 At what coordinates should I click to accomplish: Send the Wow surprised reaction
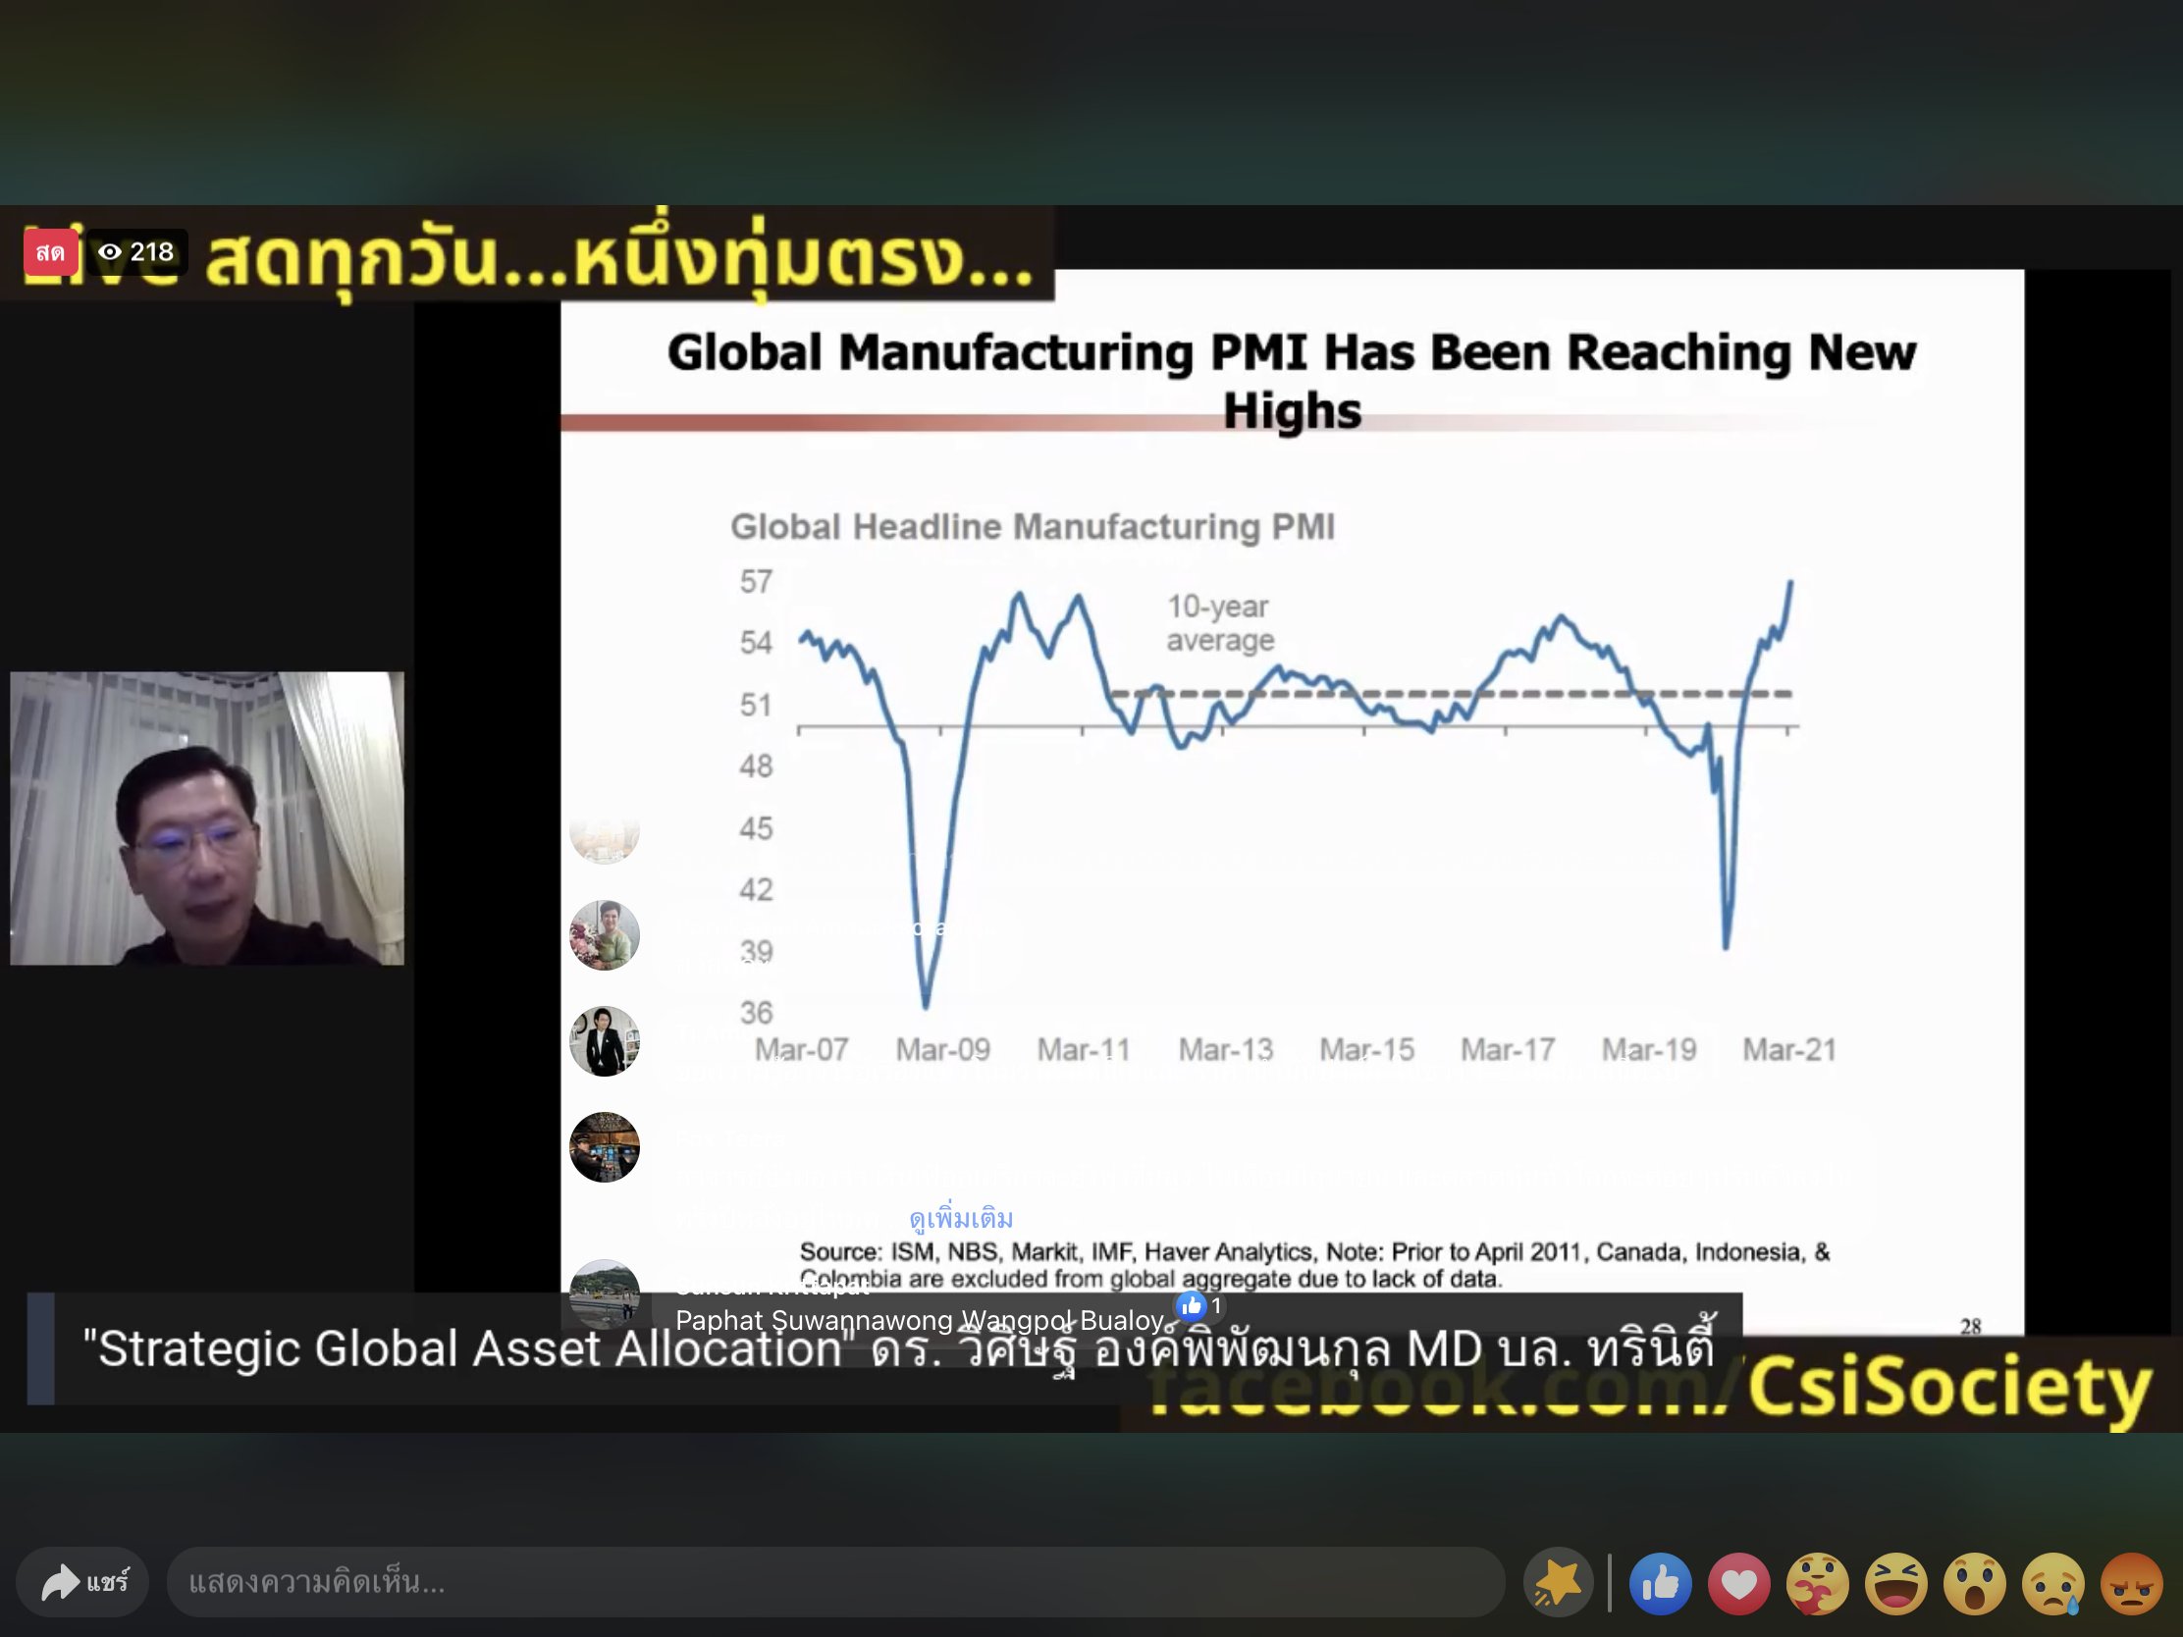pos(1975,1584)
